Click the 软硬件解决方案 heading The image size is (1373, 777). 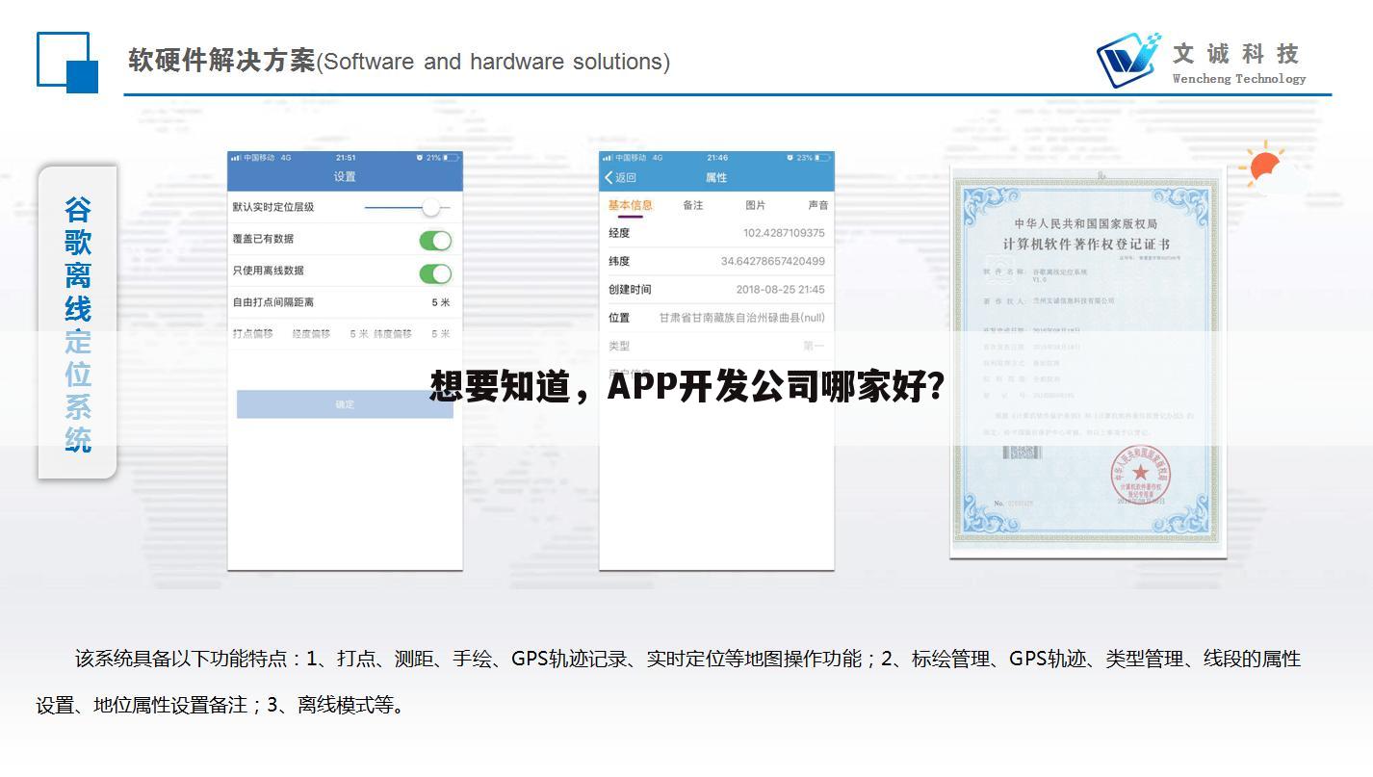point(221,61)
